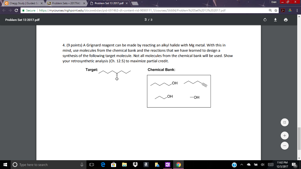Rotate the PDF page
The image size is (301, 169).
(x=265, y=20)
